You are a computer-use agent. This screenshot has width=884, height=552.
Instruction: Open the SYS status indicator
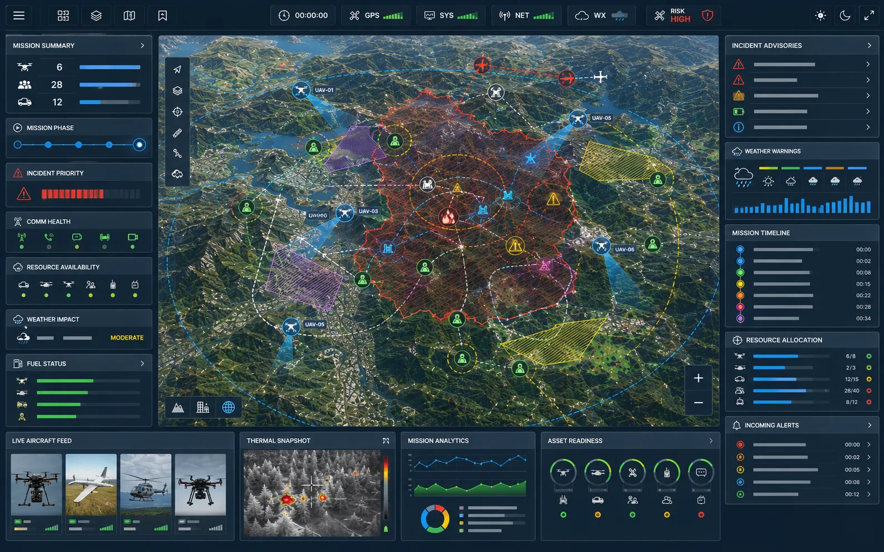(451, 16)
